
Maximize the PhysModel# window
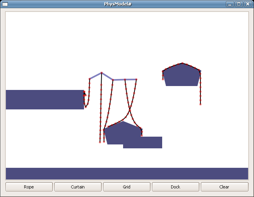pyautogui.click(x=239, y=4)
